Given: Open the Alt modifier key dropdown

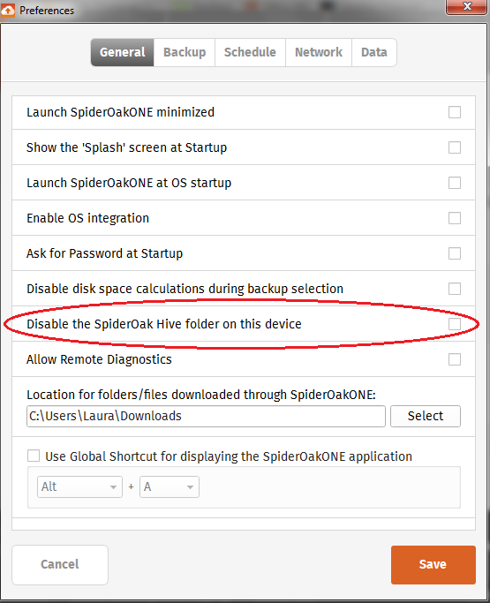Looking at the screenshot, I should [x=79, y=486].
